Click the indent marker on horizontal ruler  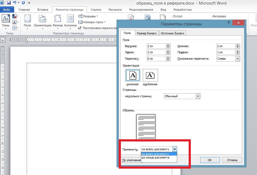tap(26, 40)
